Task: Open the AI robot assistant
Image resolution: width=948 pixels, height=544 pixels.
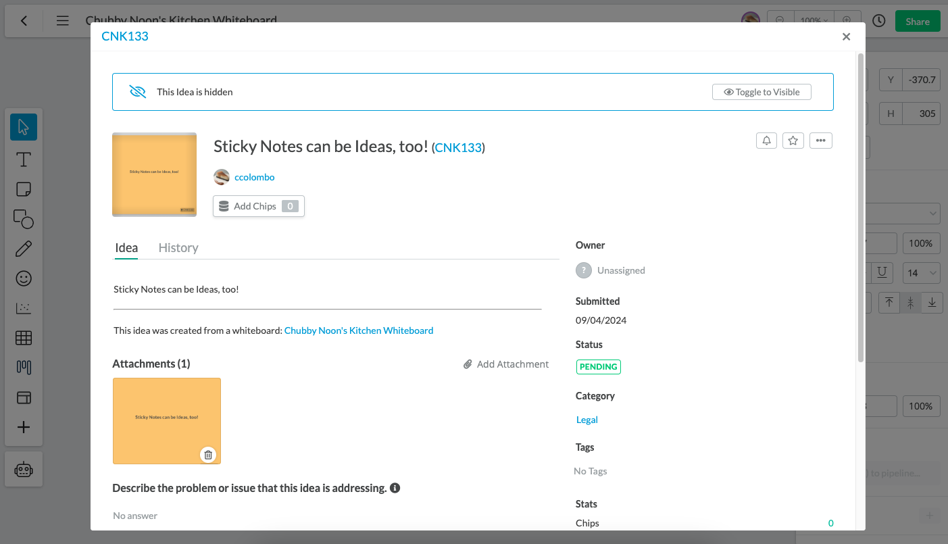Action: click(x=24, y=470)
